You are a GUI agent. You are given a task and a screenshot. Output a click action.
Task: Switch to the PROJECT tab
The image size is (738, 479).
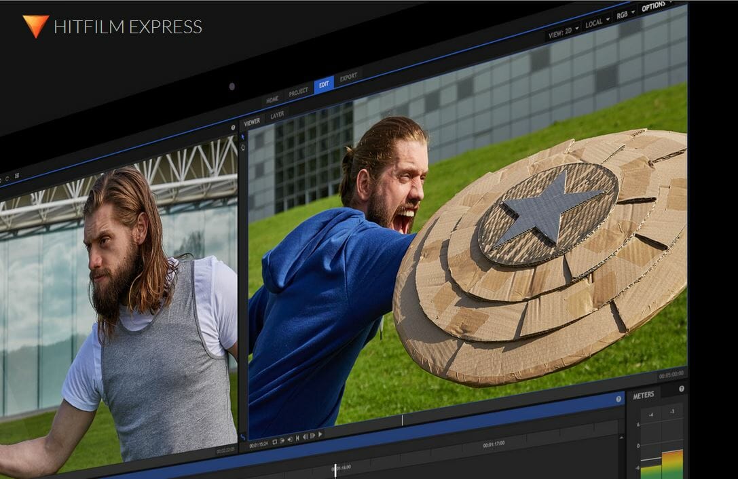(299, 92)
